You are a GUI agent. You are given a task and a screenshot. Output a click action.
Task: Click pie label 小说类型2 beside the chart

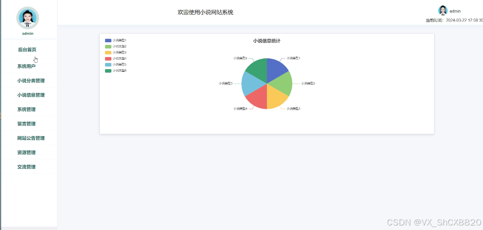tap(308, 83)
